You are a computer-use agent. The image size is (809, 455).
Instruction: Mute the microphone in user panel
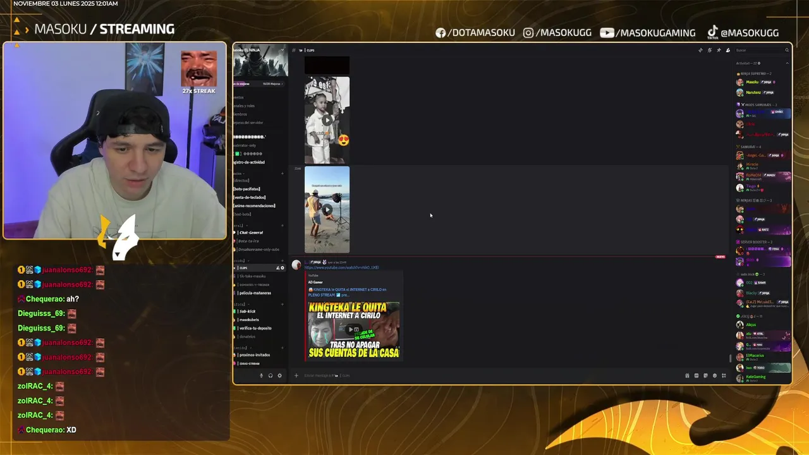pos(261,375)
